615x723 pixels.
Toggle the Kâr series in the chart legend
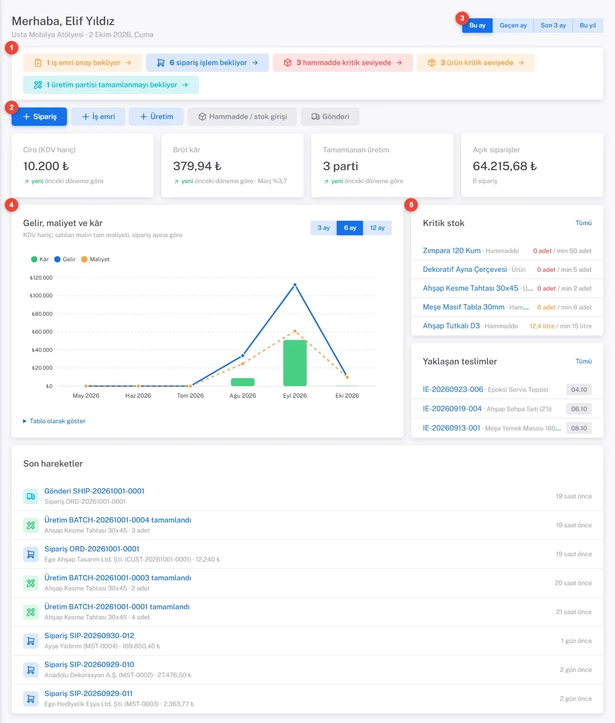40,259
